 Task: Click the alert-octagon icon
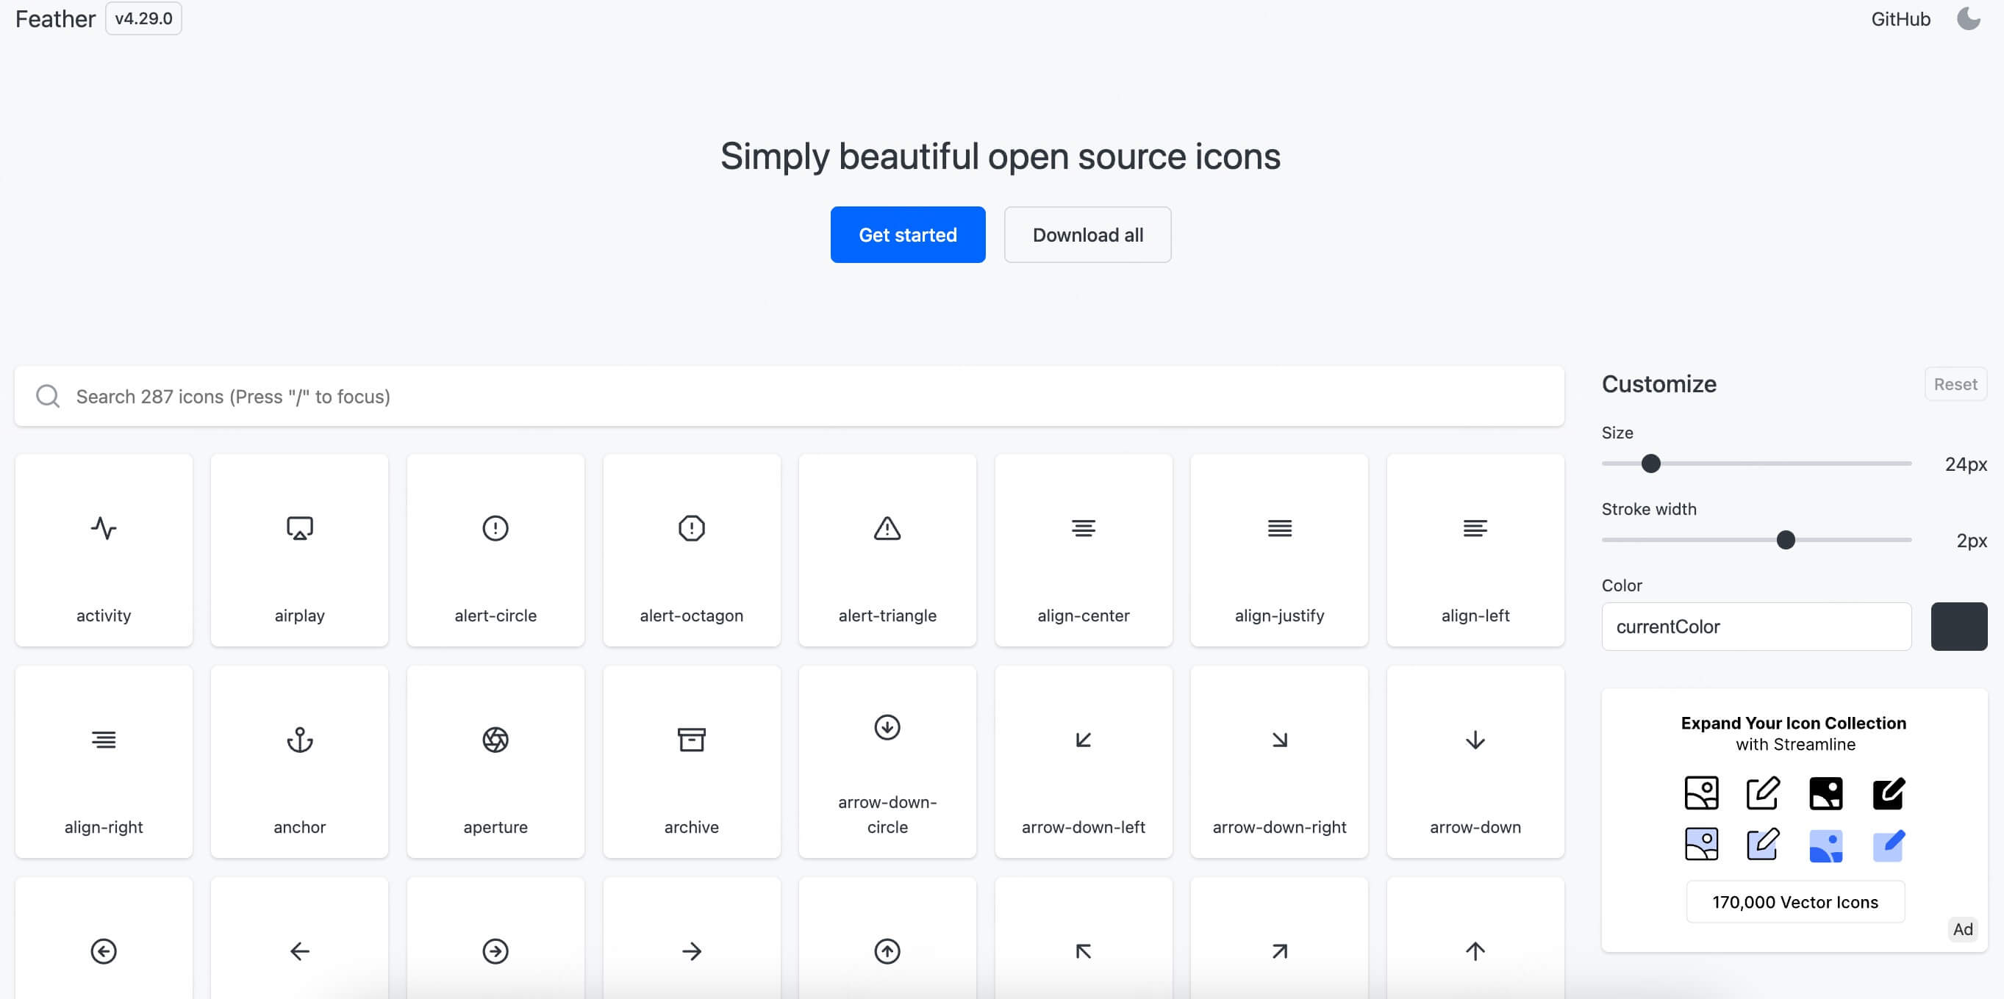click(692, 550)
